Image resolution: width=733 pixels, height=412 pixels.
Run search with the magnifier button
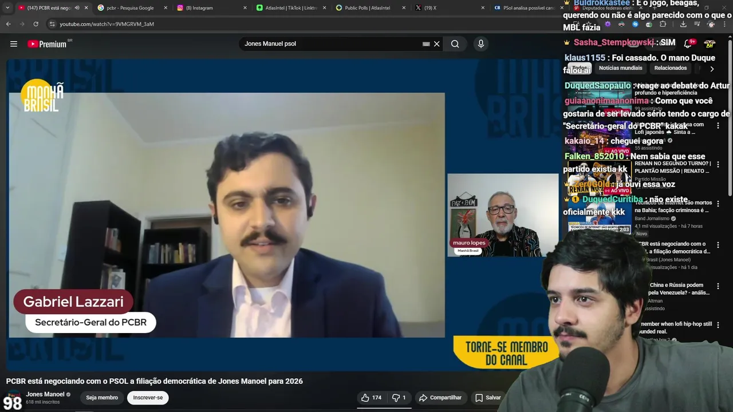click(455, 43)
